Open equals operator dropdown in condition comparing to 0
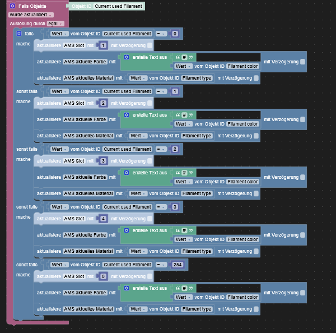The width and height of the screenshot is (336, 333). [161, 34]
